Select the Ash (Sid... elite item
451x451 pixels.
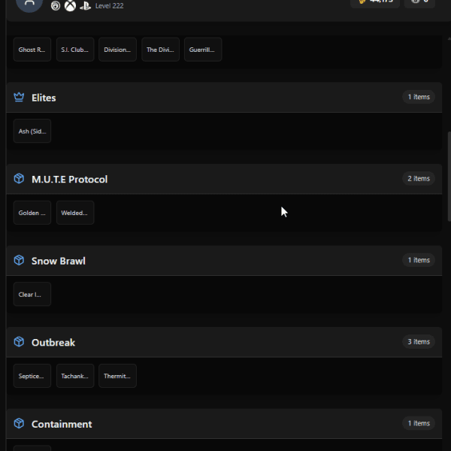click(x=32, y=131)
